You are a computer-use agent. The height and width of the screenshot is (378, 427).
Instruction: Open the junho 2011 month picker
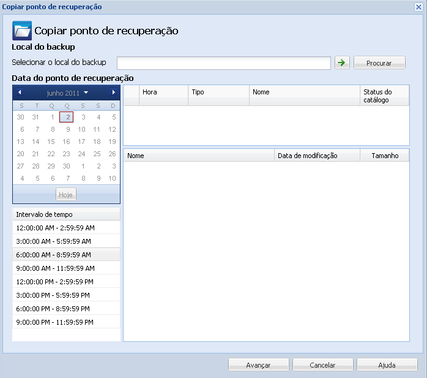(67, 93)
